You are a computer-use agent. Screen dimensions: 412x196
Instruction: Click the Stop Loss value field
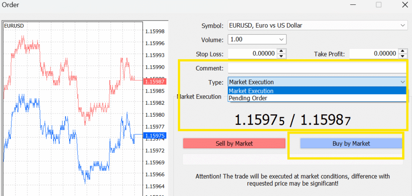pyautogui.click(x=252, y=54)
